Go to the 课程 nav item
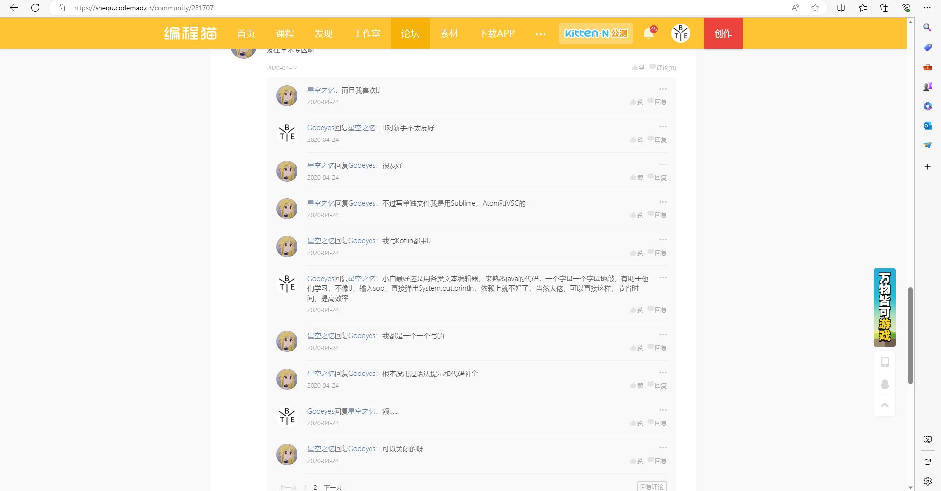Viewport: 941px width, 491px height. pos(285,33)
